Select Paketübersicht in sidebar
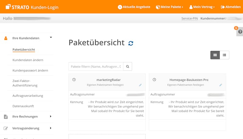Screen dimensions: 243x139 pyautogui.click(x=24, y=50)
